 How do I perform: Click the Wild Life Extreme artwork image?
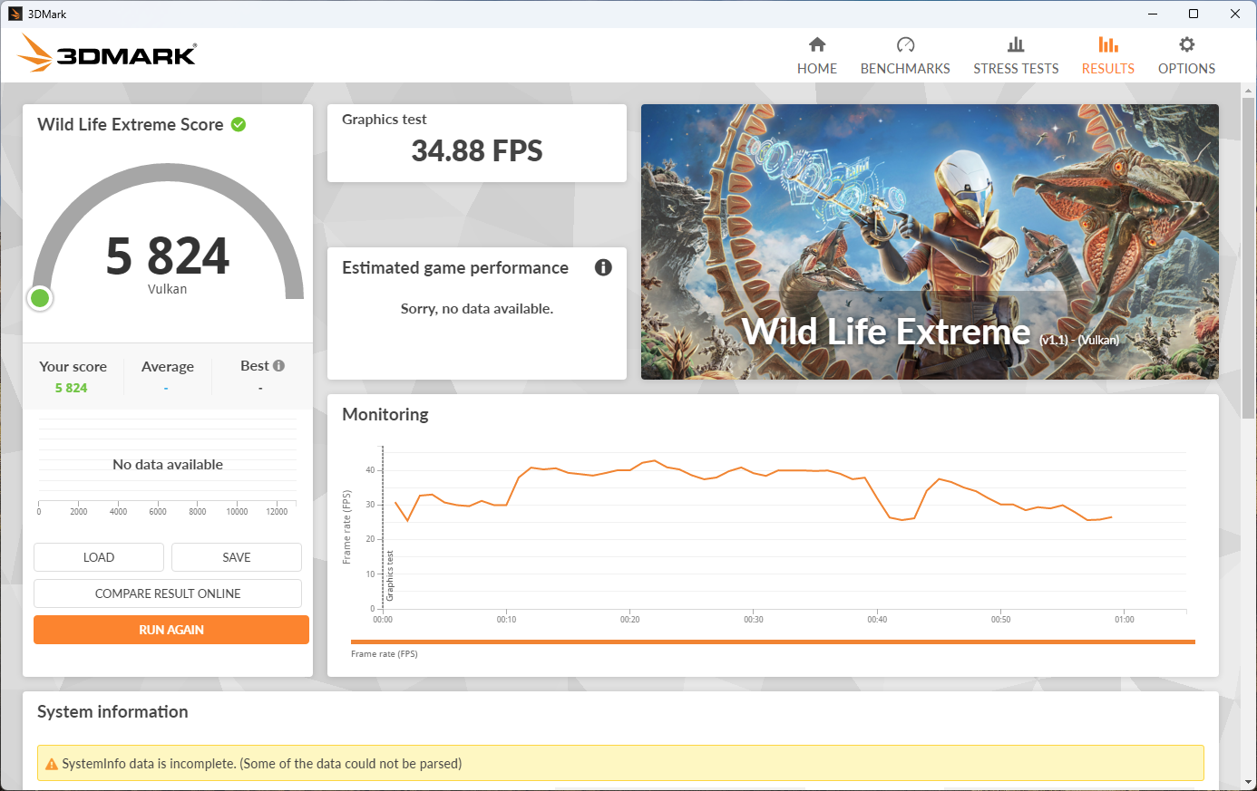[930, 241]
